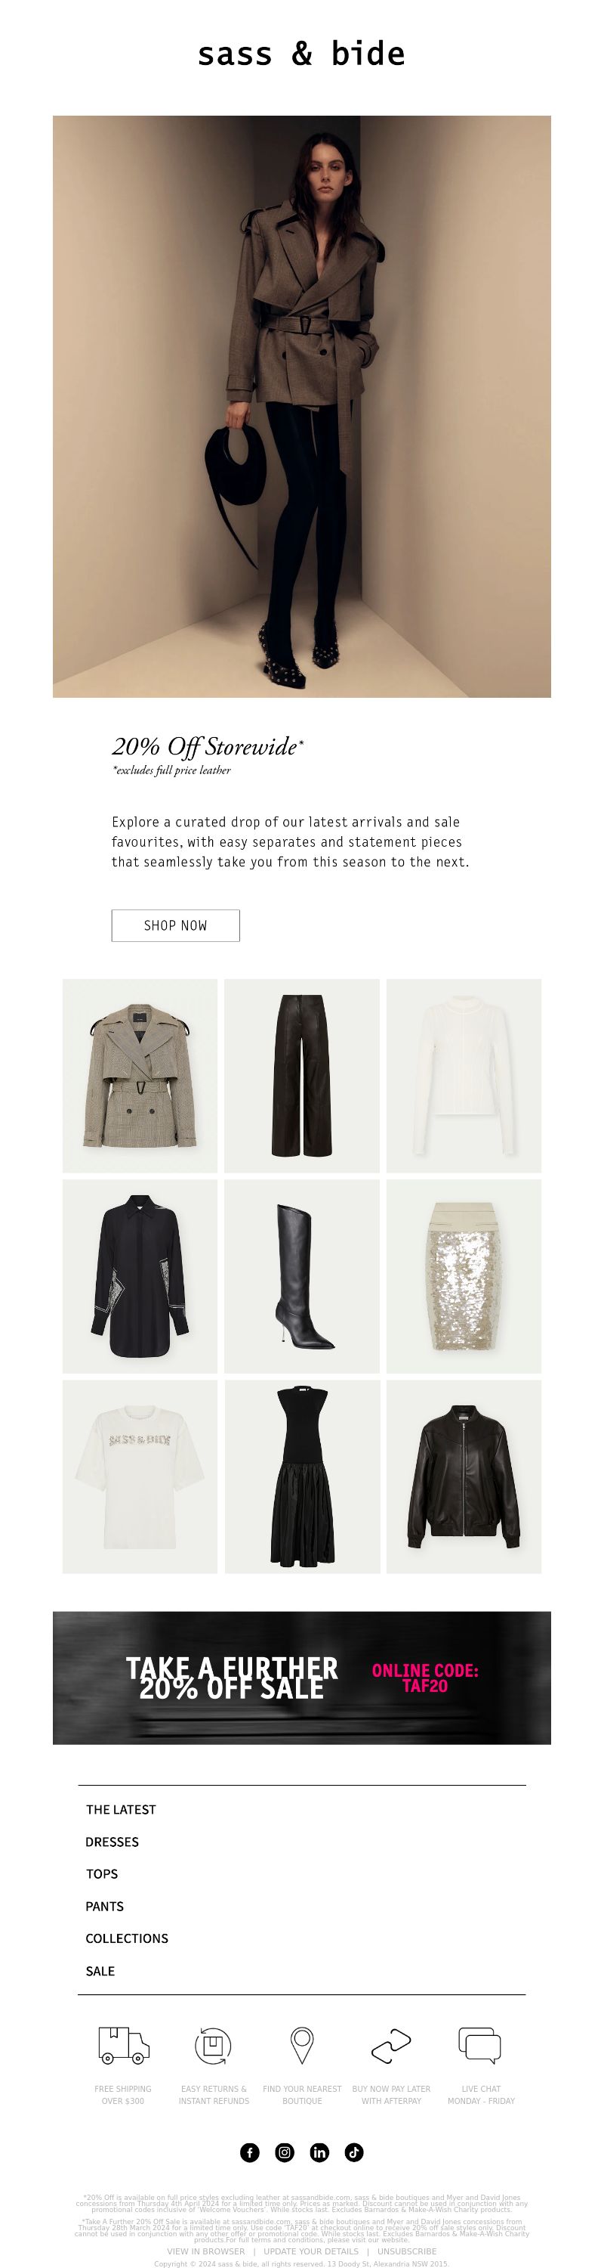This screenshot has height=2268, width=604.
Task: Open the Instagram social icon
Action: point(285,2152)
